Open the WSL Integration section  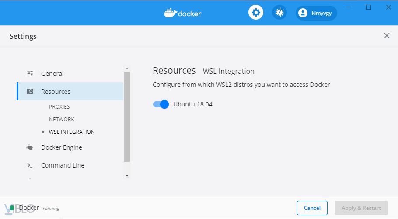72,132
